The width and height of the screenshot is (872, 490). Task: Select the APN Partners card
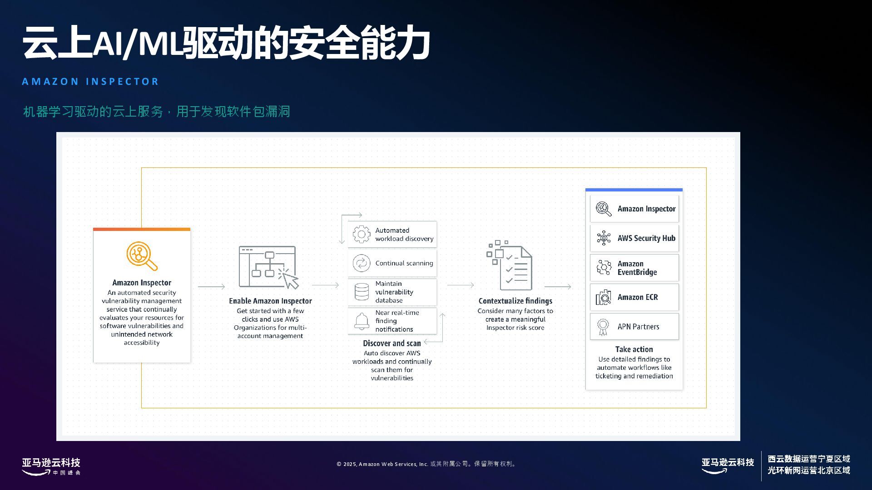634,326
